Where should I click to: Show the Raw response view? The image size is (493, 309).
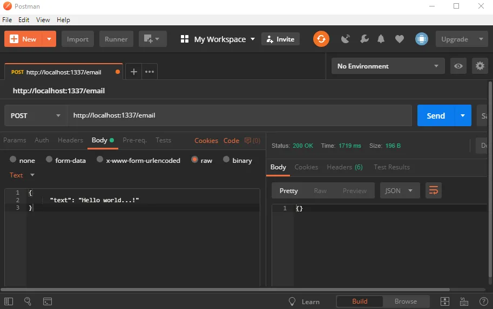[320, 190]
